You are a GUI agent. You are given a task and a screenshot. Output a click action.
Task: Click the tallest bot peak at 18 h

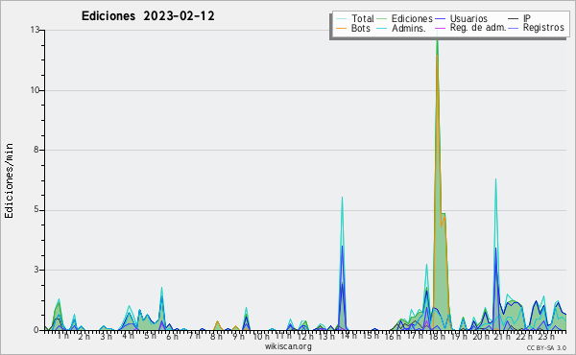click(x=437, y=55)
